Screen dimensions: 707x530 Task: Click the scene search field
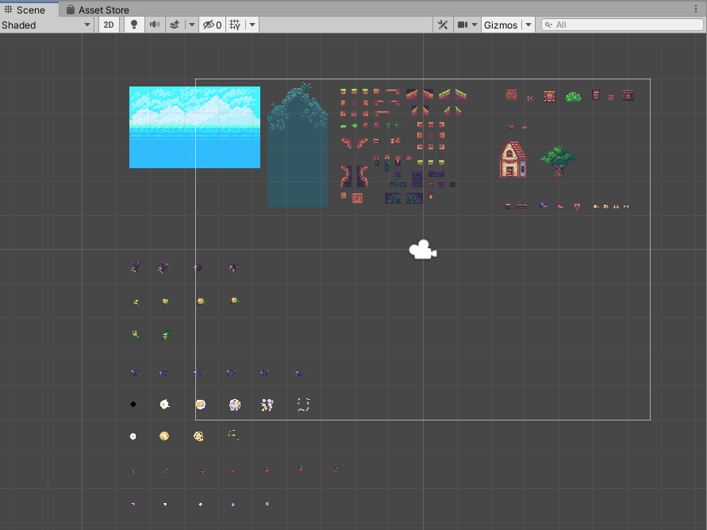coord(622,25)
